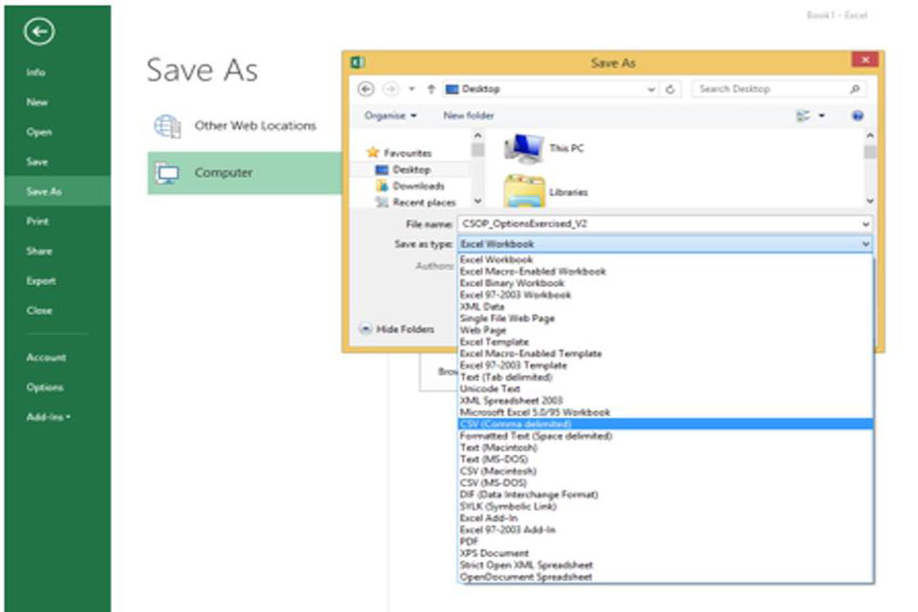Select Downloads in navigation pane
The height and width of the screenshot is (612, 918).
click(418, 186)
